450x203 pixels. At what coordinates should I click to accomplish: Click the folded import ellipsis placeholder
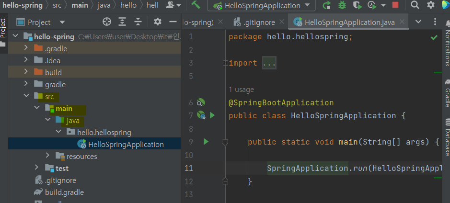coord(269,63)
